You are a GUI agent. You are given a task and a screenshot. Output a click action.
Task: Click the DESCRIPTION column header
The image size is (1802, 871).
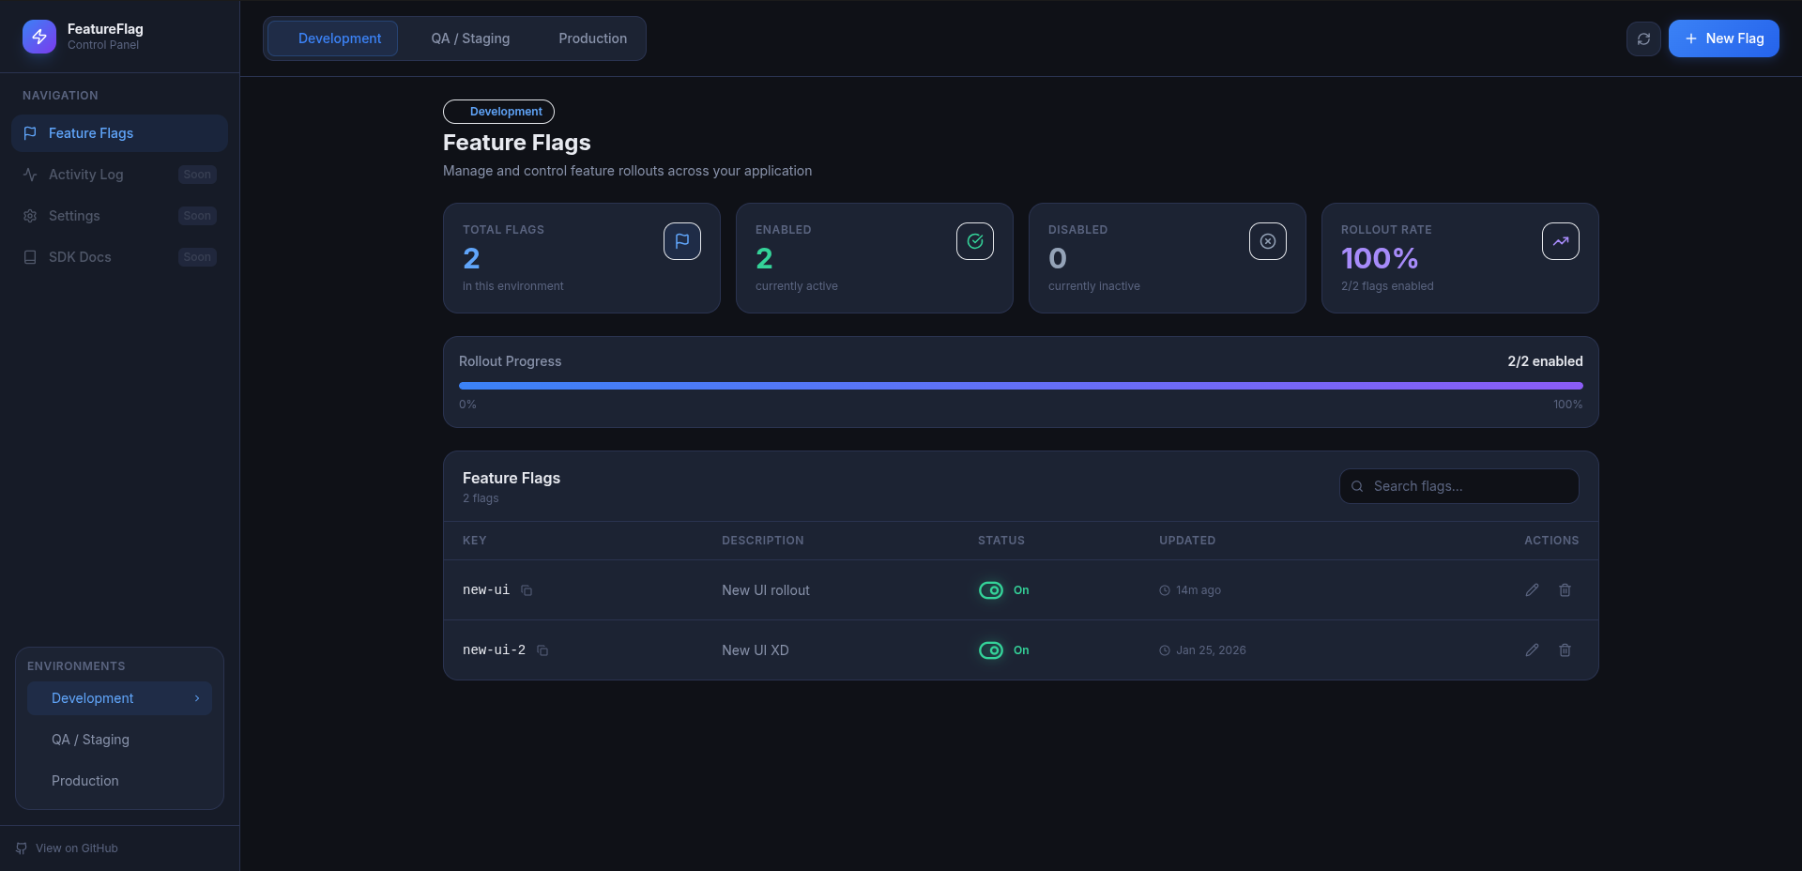pos(762,541)
